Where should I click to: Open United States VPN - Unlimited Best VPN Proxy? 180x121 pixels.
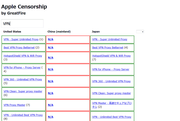pos(23,115)
